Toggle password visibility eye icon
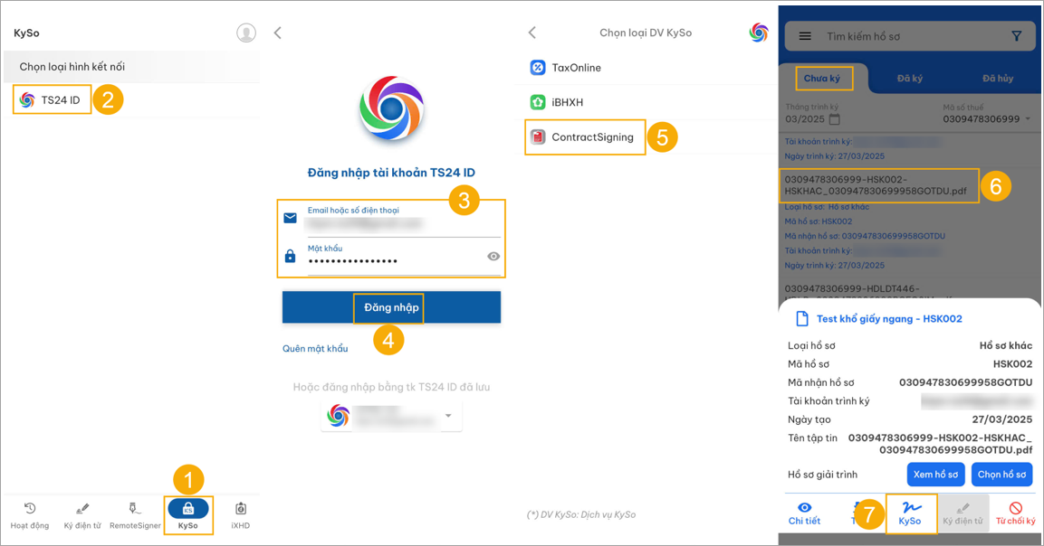The width and height of the screenshot is (1044, 546). click(x=493, y=256)
